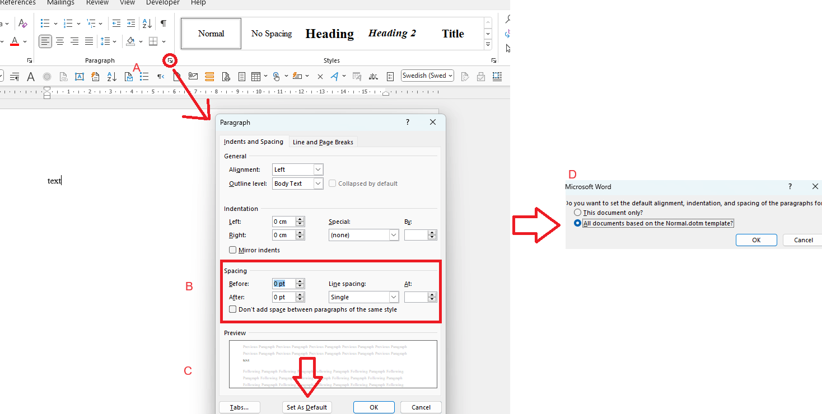Click OK in the Paragraph dialog
822x414 pixels.
pyautogui.click(x=374, y=407)
